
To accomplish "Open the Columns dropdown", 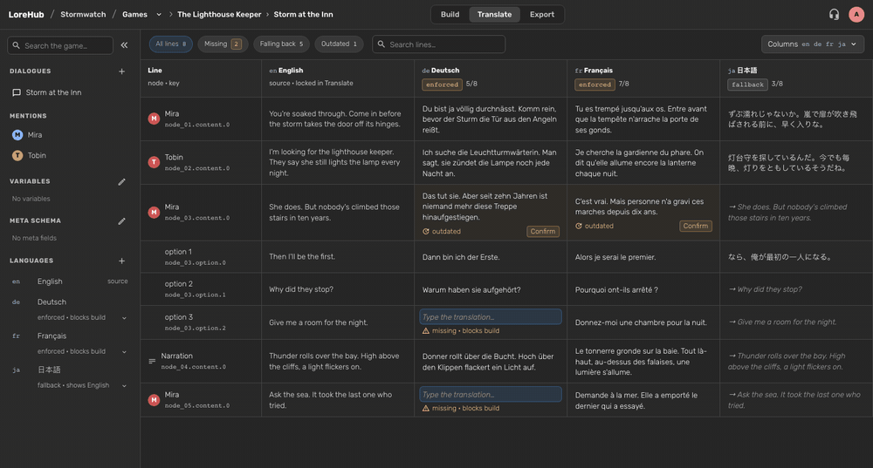I will (x=812, y=44).
